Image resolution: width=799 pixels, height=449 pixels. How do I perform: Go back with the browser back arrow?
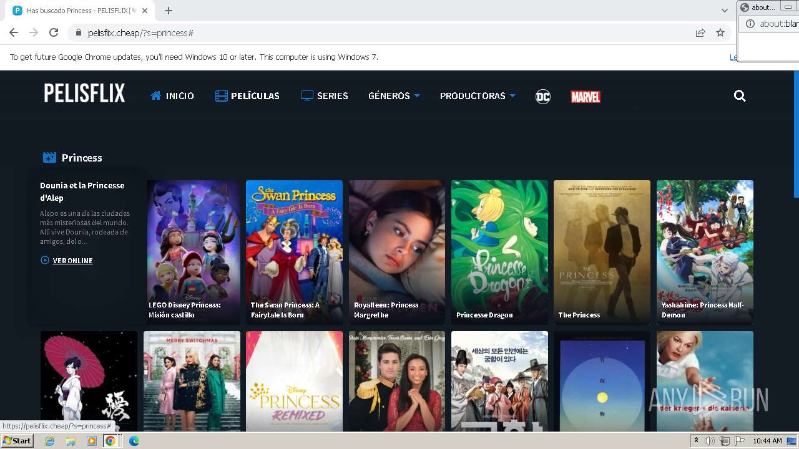14,32
